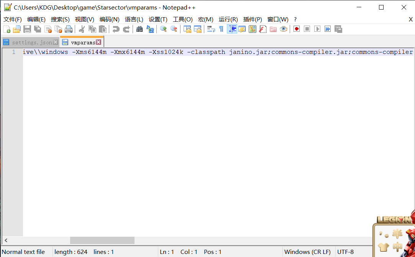Screen dimensions: 415x257
Task: Click the horizontal scrollbar thumb
Action: tap(102, 240)
